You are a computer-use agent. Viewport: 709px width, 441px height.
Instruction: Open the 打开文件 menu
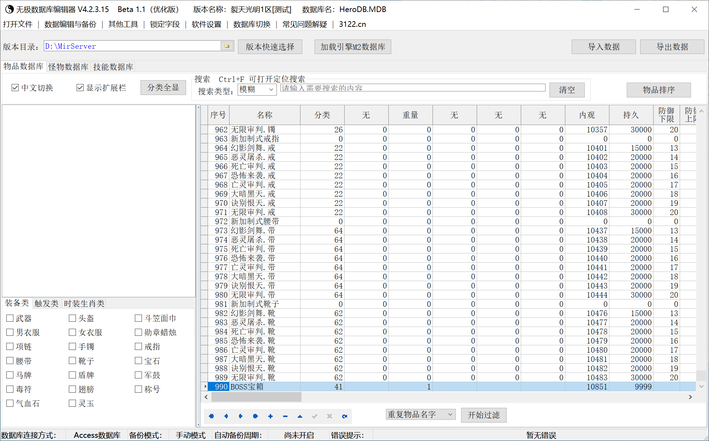18,24
